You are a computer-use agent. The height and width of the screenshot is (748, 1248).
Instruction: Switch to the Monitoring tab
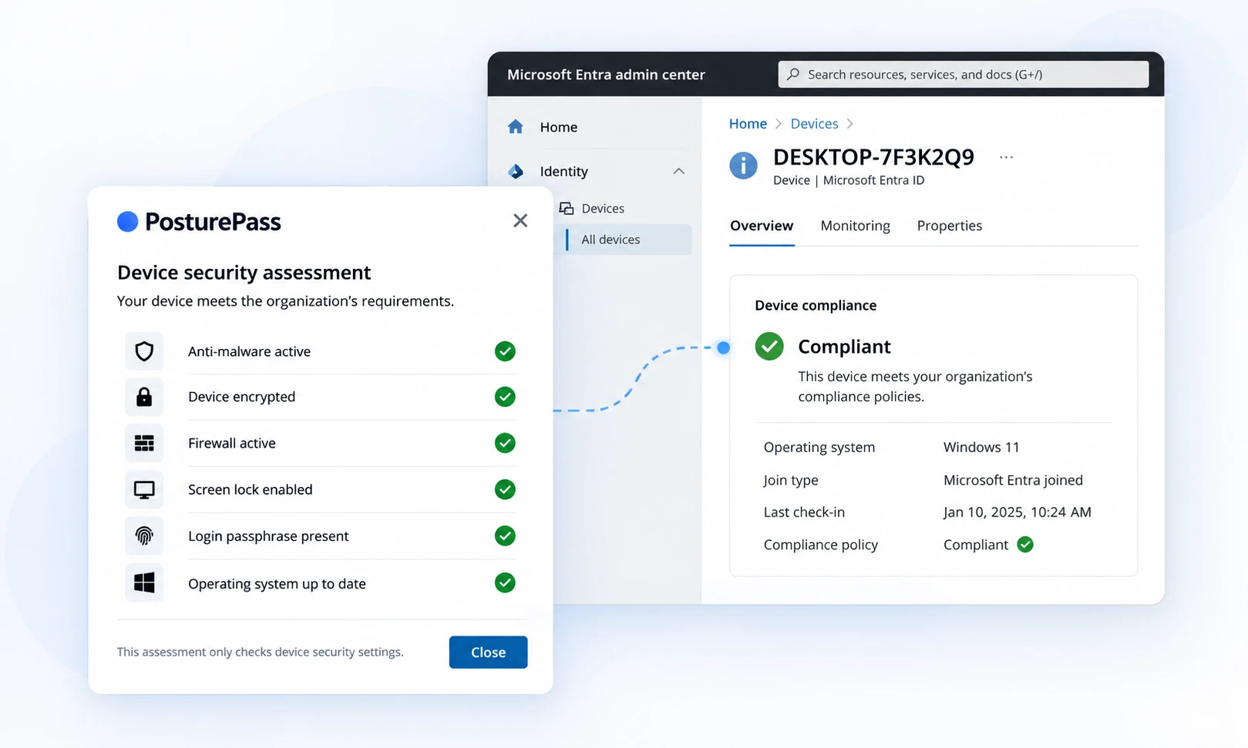click(855, 226)
